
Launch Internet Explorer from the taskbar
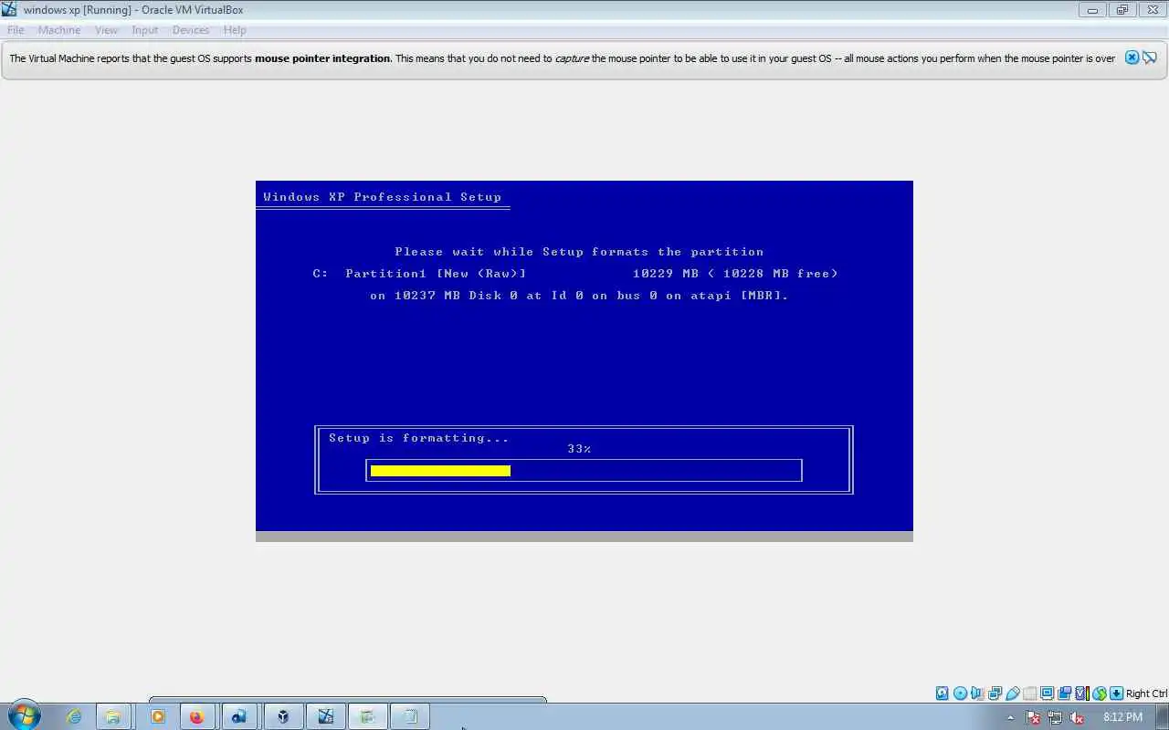pyautogui.click(x=73, y=716)
